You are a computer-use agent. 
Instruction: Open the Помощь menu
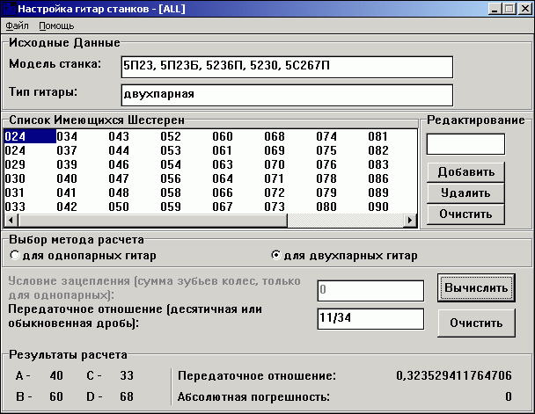pyautogui.click(x=56, y=25)
